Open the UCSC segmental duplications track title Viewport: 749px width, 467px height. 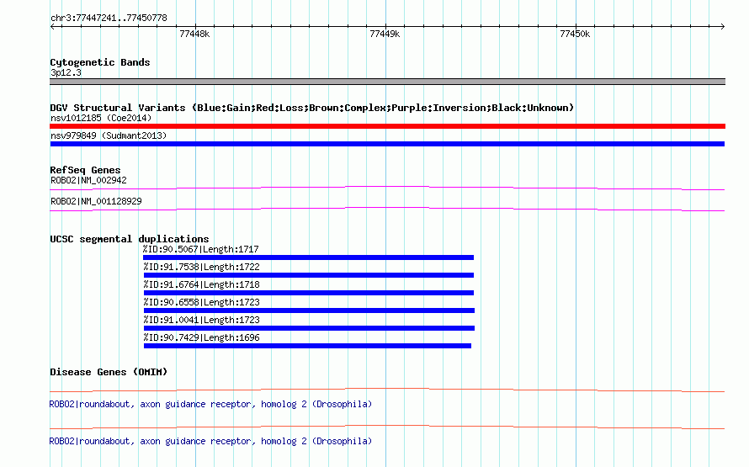click(x=130, y=239)
